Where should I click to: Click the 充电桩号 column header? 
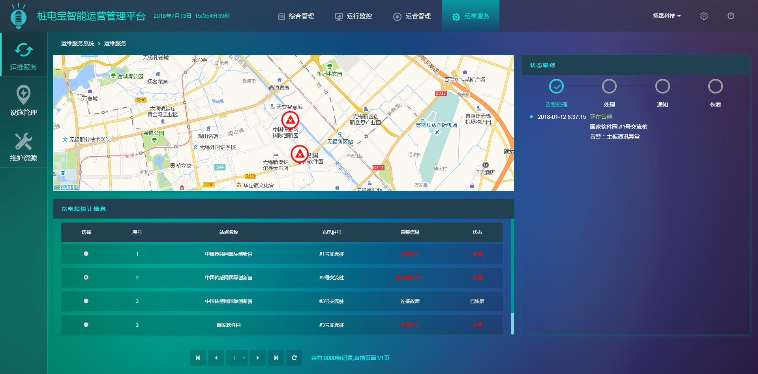331,232
